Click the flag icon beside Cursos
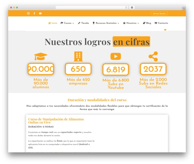This screenshot has height=164, width=194. coord(62,23)
